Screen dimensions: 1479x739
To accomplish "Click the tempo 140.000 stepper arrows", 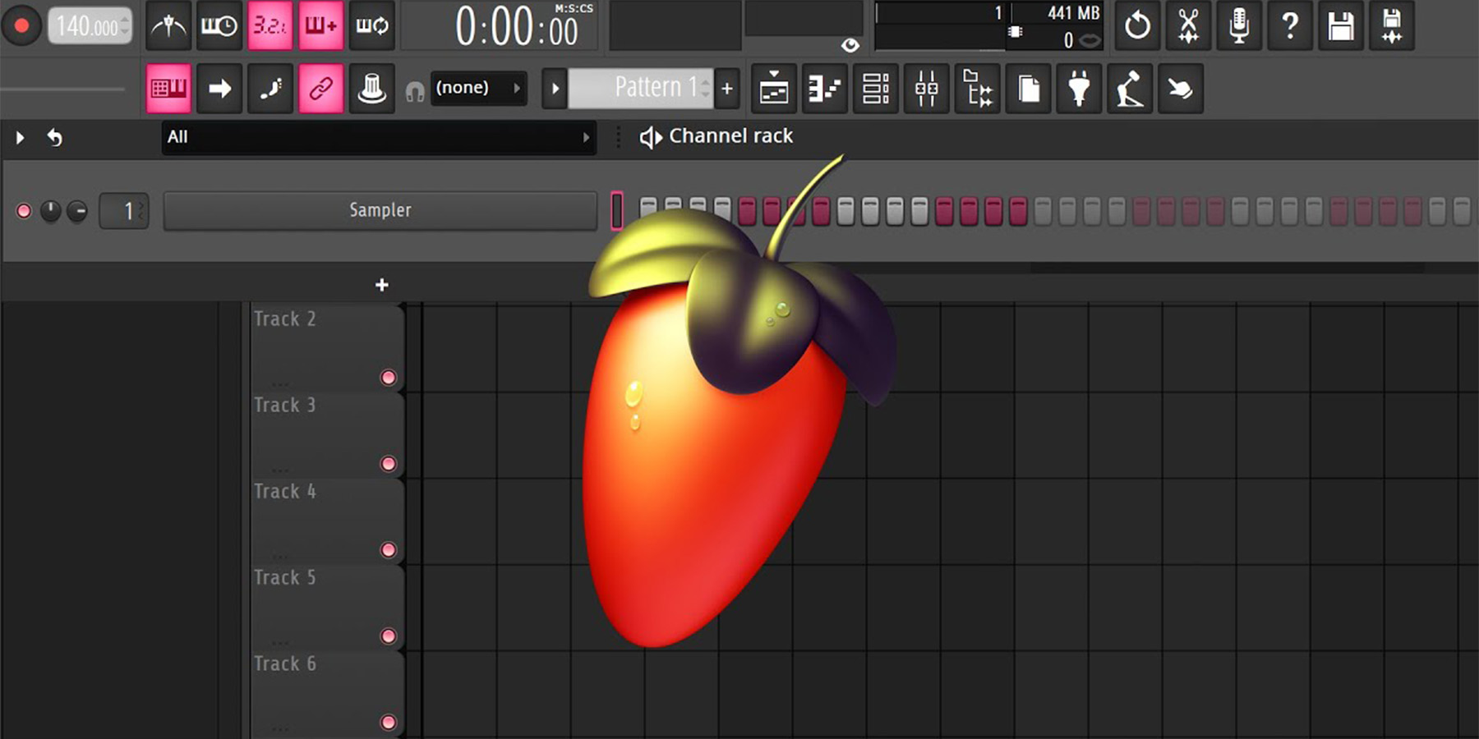I will 125,26.
